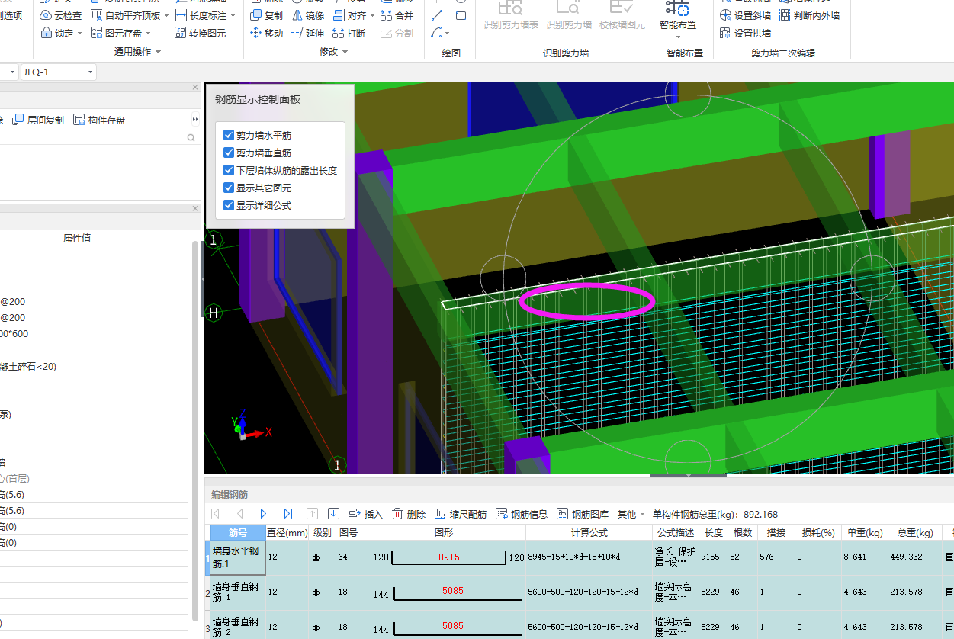The height and width of the screenshot is (639, 954).
Task: Move rebar row down arrow
Action: (333, 514)
